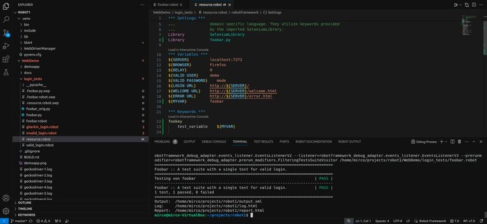
Task: Open the remote window indicator in status bar
Action: click(x=4, y=221)
